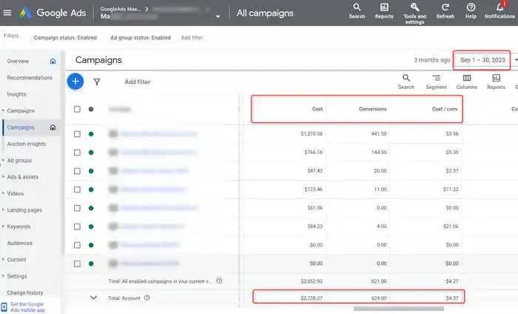518x314 pixels.
Task: Sort by Cost / conv. column header
Action: point(445,109)
